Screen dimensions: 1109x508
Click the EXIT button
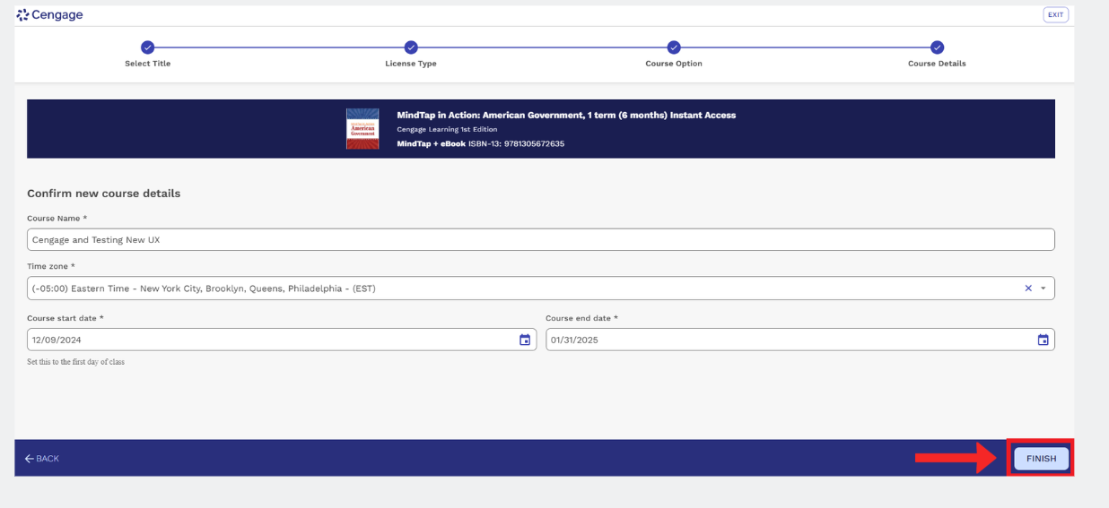1055,14
